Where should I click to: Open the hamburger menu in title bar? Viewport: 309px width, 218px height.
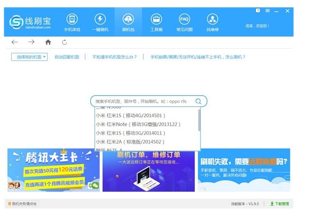(x=267, y=11)
